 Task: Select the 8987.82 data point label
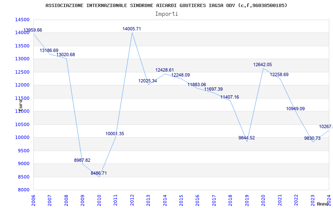pyautogui.click(x=82, y=160)
